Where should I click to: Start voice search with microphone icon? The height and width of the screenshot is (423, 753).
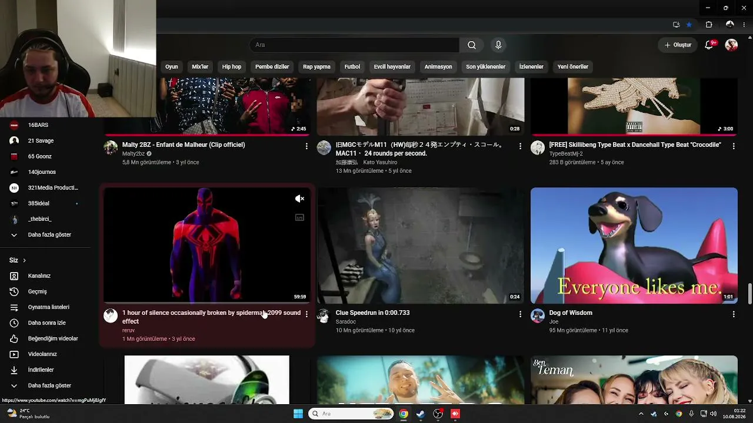[498, 45]
